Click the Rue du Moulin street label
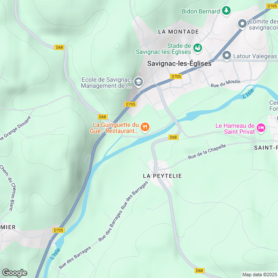 (x=225, y=83)
